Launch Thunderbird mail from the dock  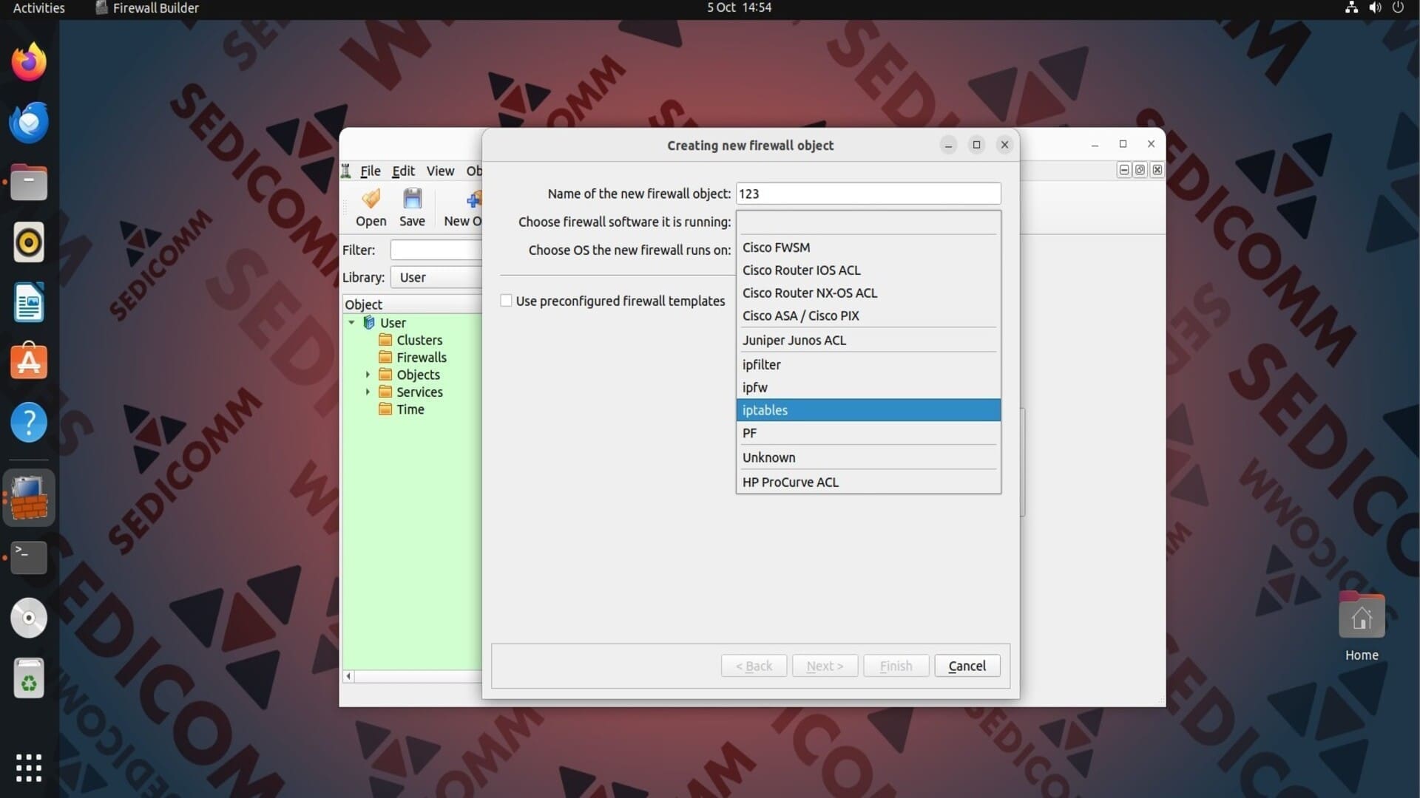coord(29,123)
